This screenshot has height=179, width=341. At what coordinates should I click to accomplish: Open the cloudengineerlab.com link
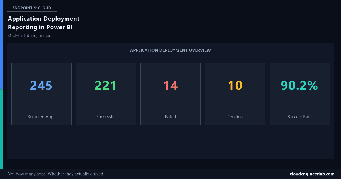[x=312, y=174]
